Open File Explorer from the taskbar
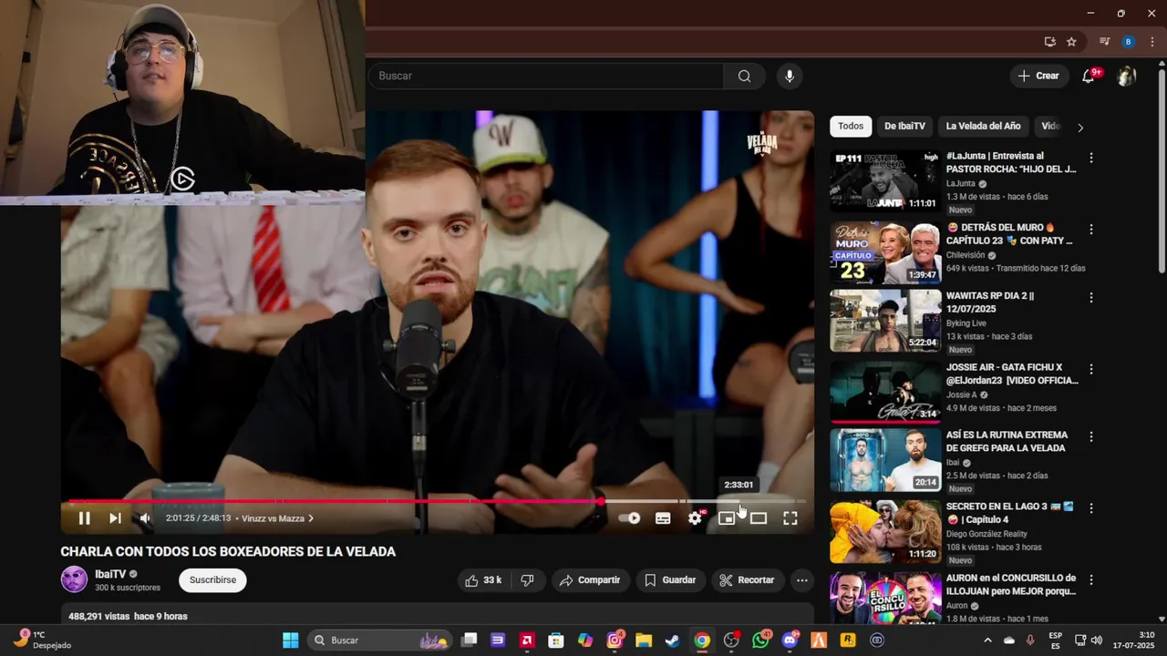The height and width of the screenshot is (656, 1167). 644,641
